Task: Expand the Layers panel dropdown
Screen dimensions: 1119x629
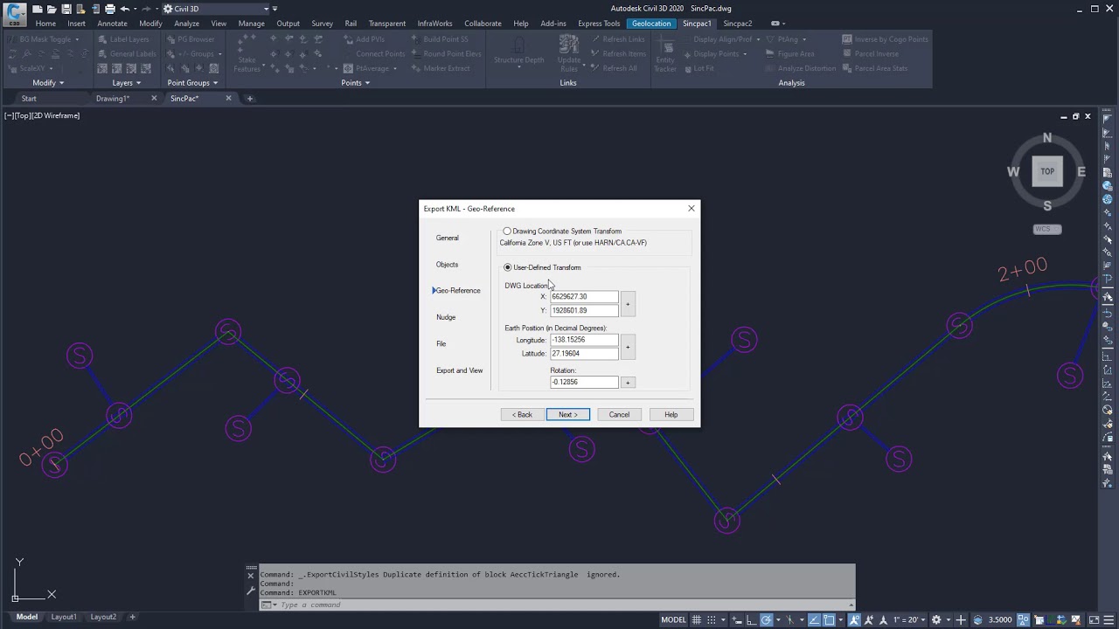Action: (x=127, y=83)
